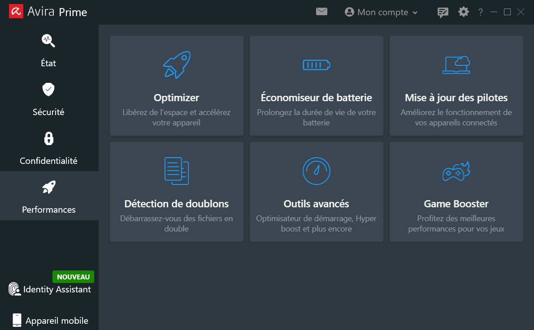Viewport: 534px width, 330px height.
Task: Open the Sécurité section
Action: [x=48, y=99]
